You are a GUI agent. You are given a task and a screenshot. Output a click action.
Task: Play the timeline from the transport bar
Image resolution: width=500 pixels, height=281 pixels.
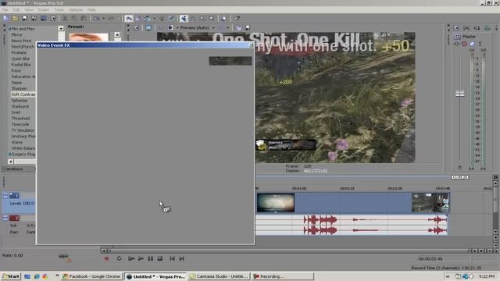click(141, 258)
